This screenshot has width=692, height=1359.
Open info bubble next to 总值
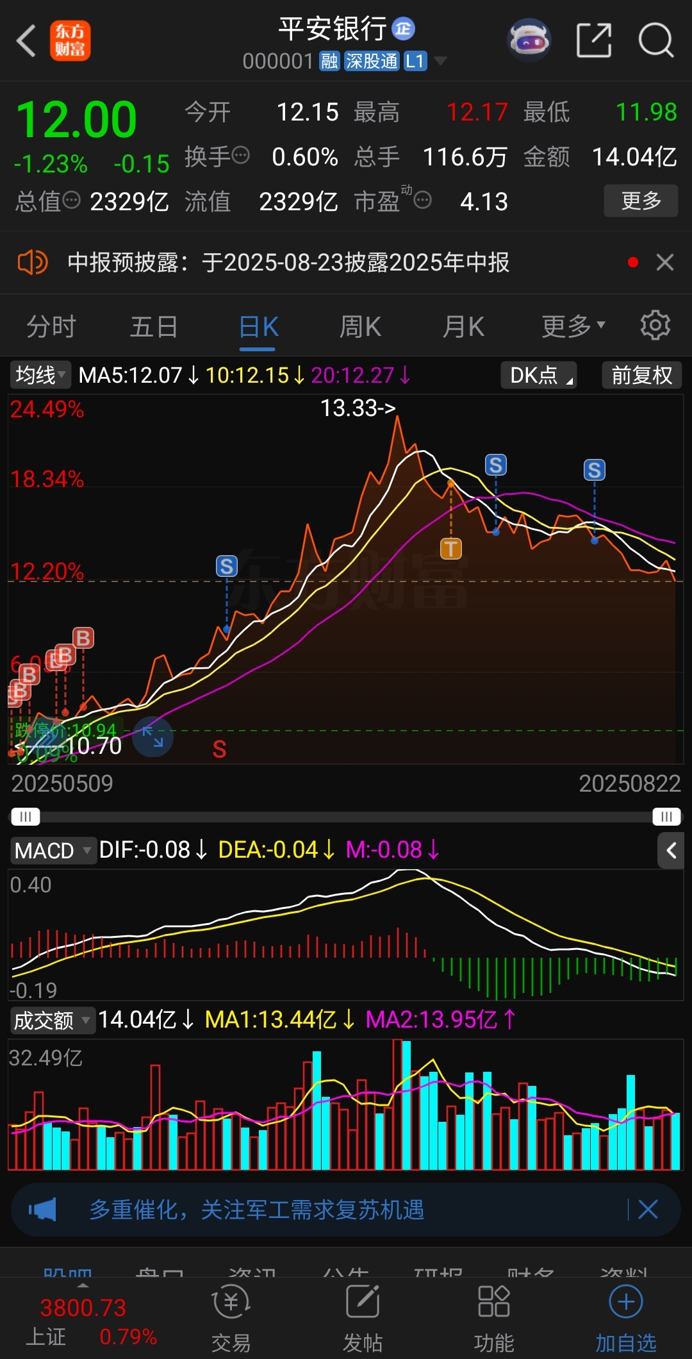click(x=72, y=200)
